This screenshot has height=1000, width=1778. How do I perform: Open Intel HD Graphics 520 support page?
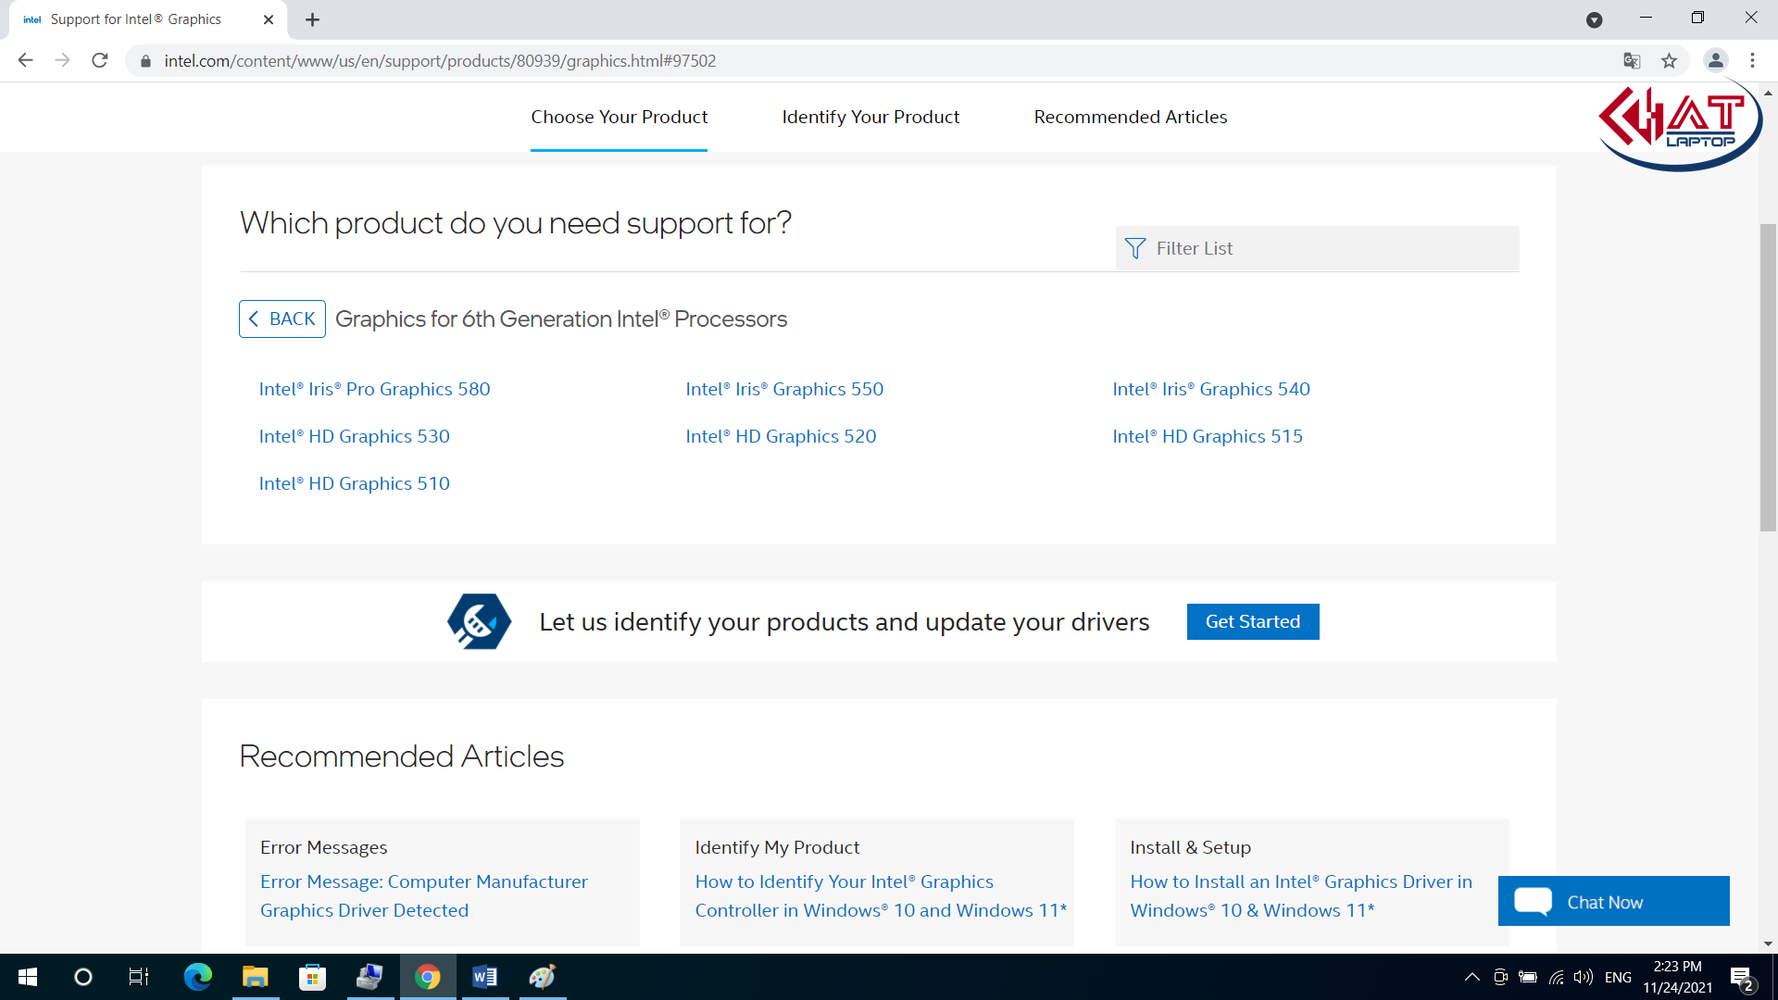point(783,436)
